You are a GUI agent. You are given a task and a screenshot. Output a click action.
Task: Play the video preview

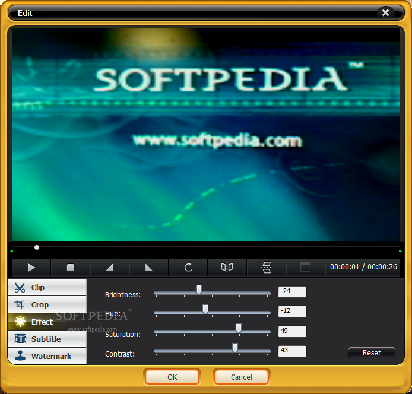(31, 268)
